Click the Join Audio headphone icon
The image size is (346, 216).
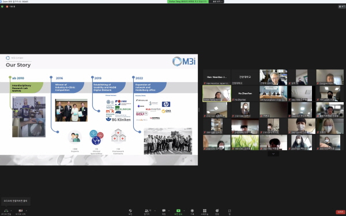pyautogui.click(x=6, y=211)
